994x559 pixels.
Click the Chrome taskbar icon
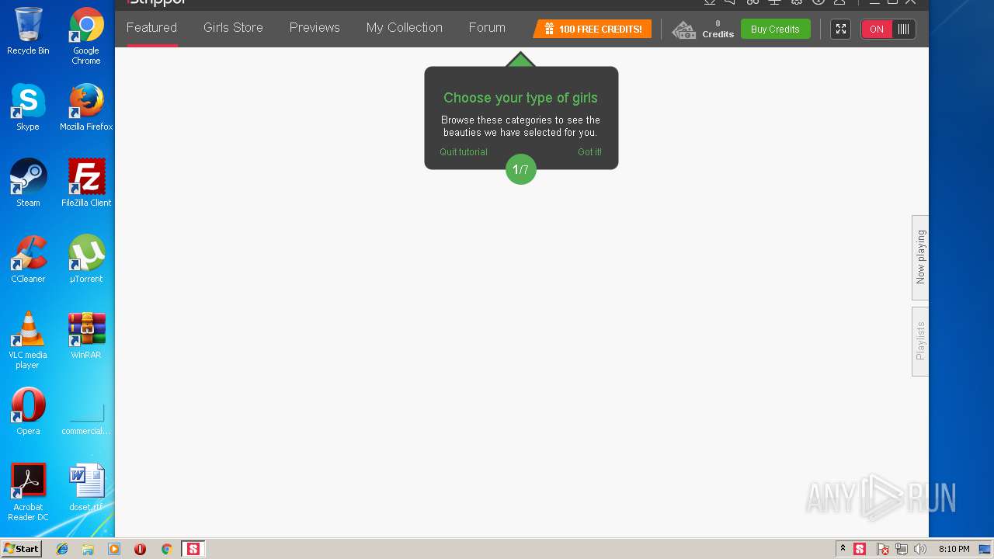point(166,549)
